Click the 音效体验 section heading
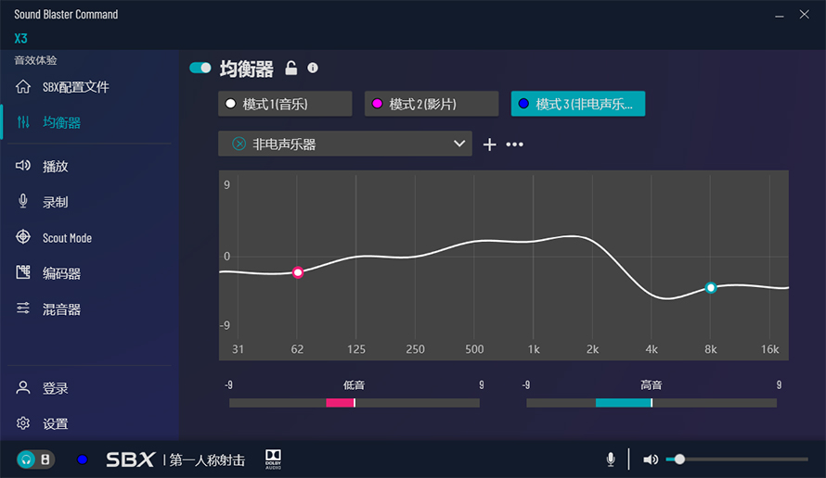Screen dimensions: 826x478 coord(35,60)
